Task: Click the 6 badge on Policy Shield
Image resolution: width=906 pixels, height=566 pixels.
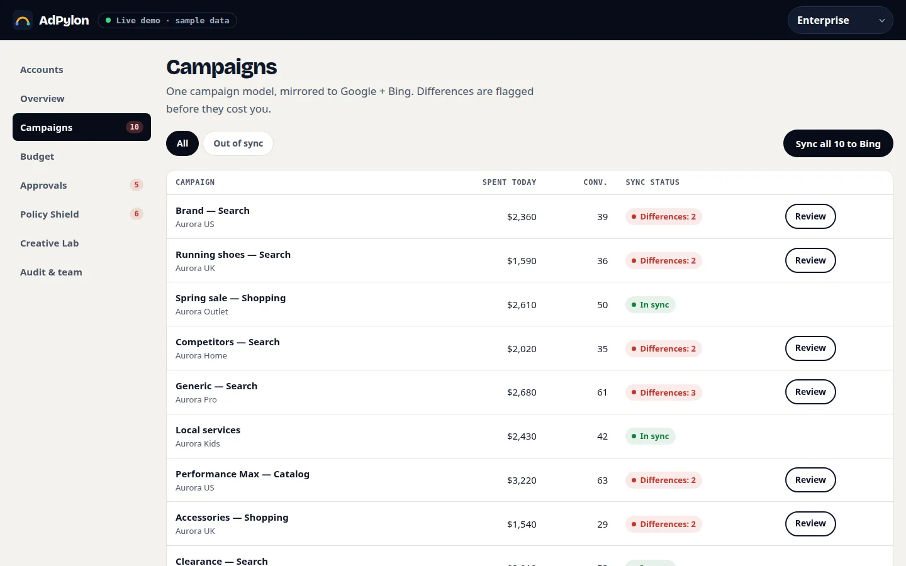Action: (137, 214)
